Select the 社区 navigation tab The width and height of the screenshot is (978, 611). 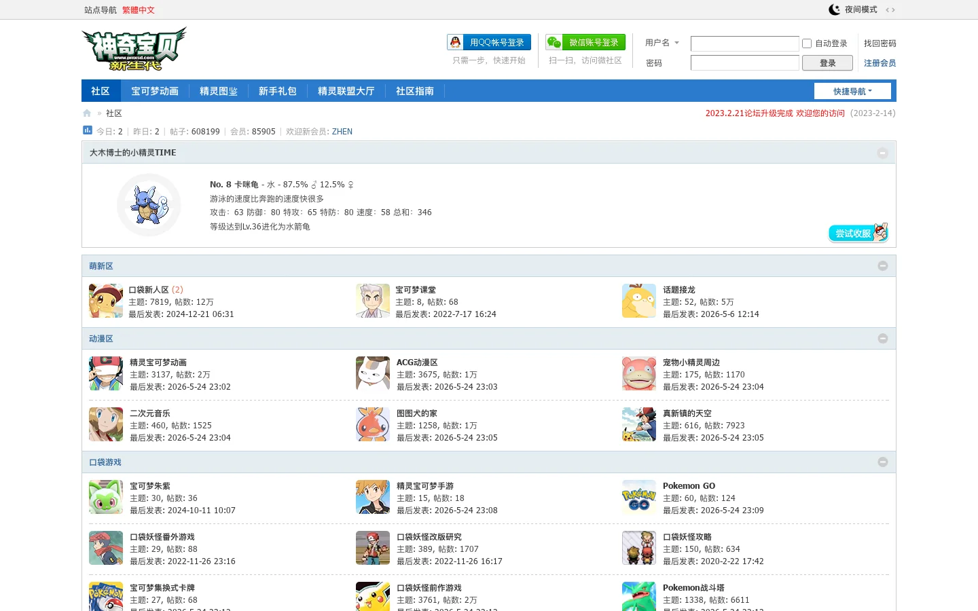click(101, 91)
